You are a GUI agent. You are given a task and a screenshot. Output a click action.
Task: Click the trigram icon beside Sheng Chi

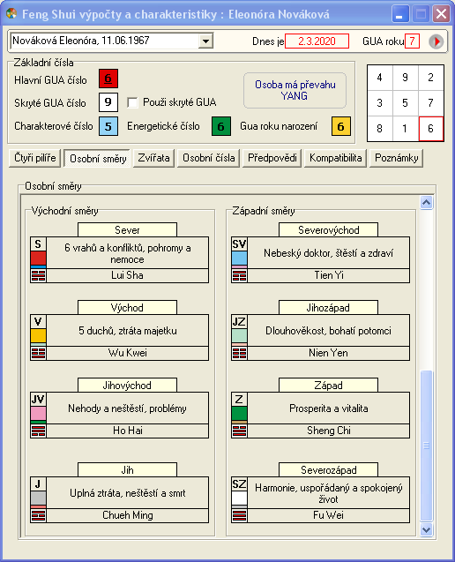click(x=239, y=431)
